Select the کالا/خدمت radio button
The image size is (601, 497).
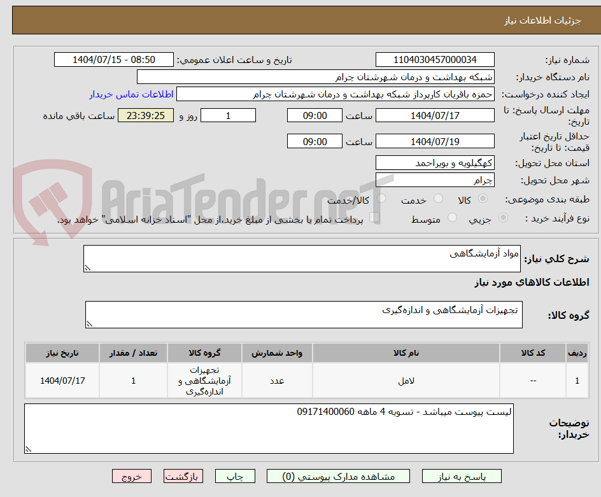coord(381,199)
